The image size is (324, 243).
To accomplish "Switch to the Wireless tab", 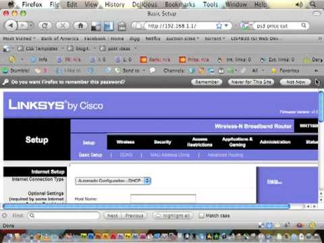I will pyautogui.click(x=126, y=142).
